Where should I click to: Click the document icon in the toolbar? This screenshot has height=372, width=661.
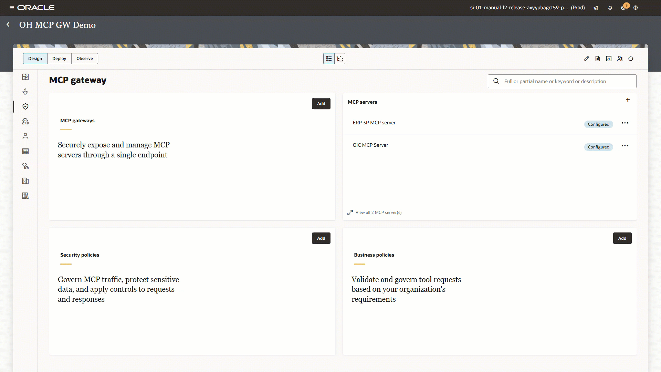tap(598, 59)
